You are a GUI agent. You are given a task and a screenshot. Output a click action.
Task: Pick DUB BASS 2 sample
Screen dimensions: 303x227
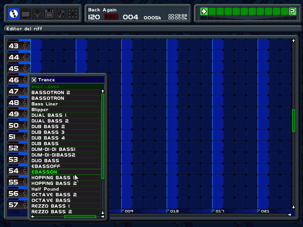pos(65,127)
